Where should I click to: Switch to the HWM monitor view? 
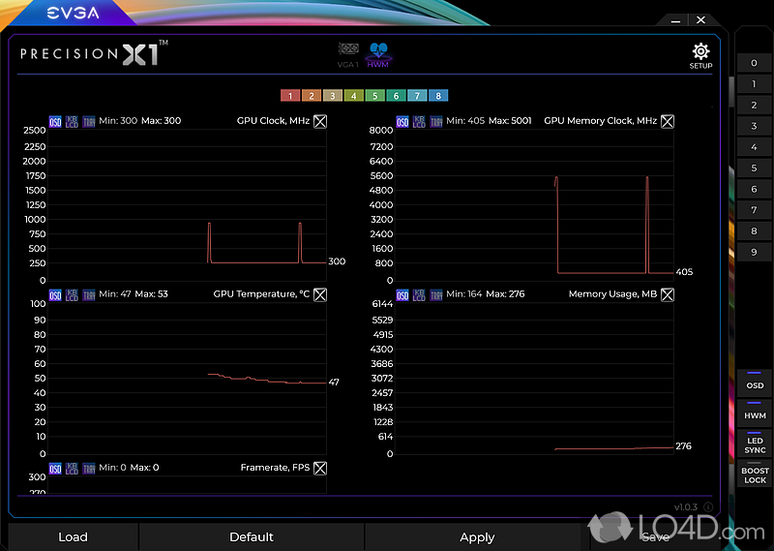pyautogui.click(x=378, y=55)
